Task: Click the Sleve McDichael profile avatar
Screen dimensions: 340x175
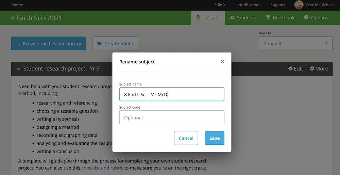Action: [299, 5]
